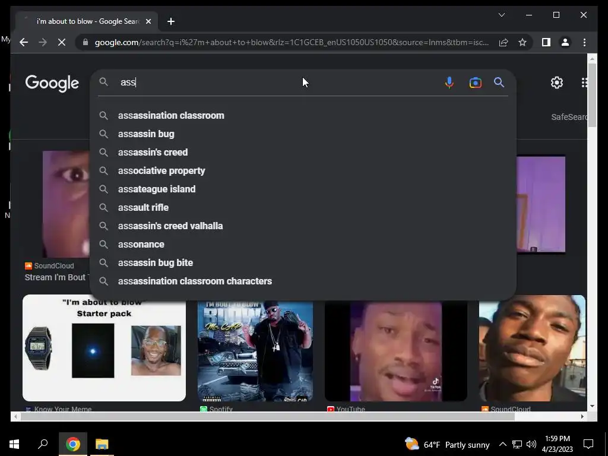
Task: Open the Mr. Cap album cover image
Action: [255, 351]
